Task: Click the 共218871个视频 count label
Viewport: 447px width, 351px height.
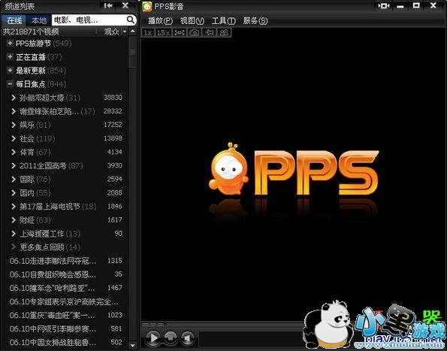Action: pos(31,32)
